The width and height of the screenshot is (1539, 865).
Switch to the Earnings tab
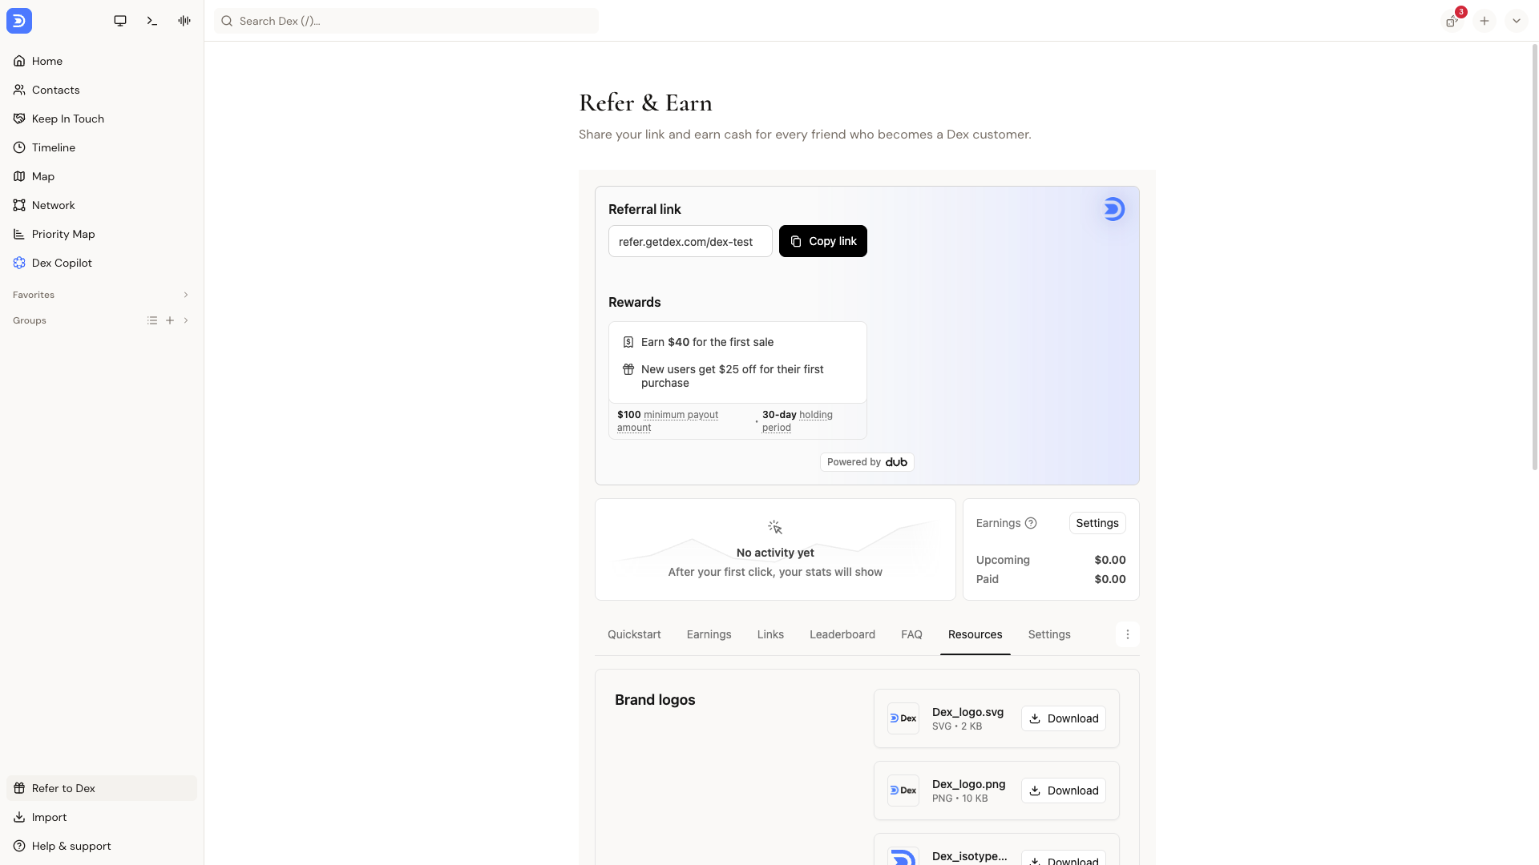(709, 634)
